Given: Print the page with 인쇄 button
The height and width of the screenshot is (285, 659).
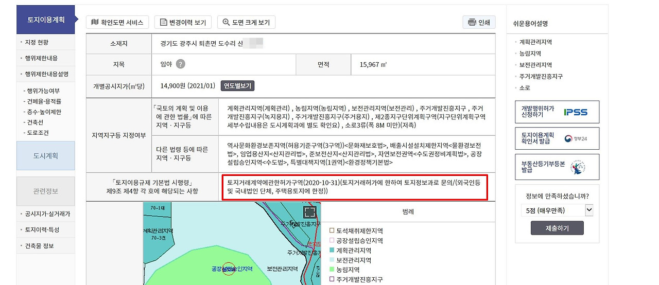Looking at the screenshot, I should click(x=479, y=22).
